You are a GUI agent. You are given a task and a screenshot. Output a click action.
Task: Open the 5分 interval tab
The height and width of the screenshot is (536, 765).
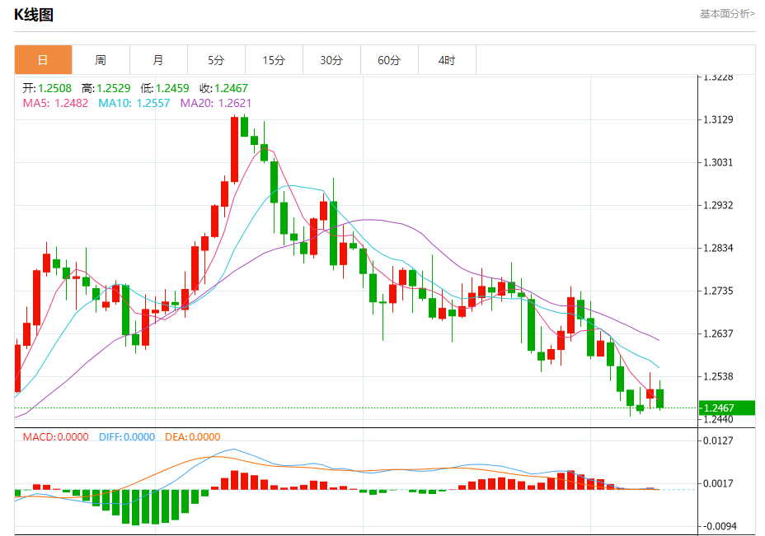pyautogui.click(x=216, y=60)
